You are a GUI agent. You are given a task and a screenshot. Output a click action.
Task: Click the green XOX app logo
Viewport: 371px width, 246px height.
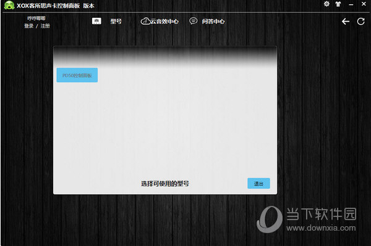[x=9, y=5]
